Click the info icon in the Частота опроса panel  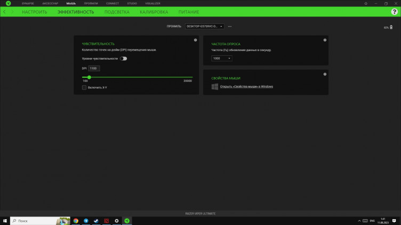(325, 40)
